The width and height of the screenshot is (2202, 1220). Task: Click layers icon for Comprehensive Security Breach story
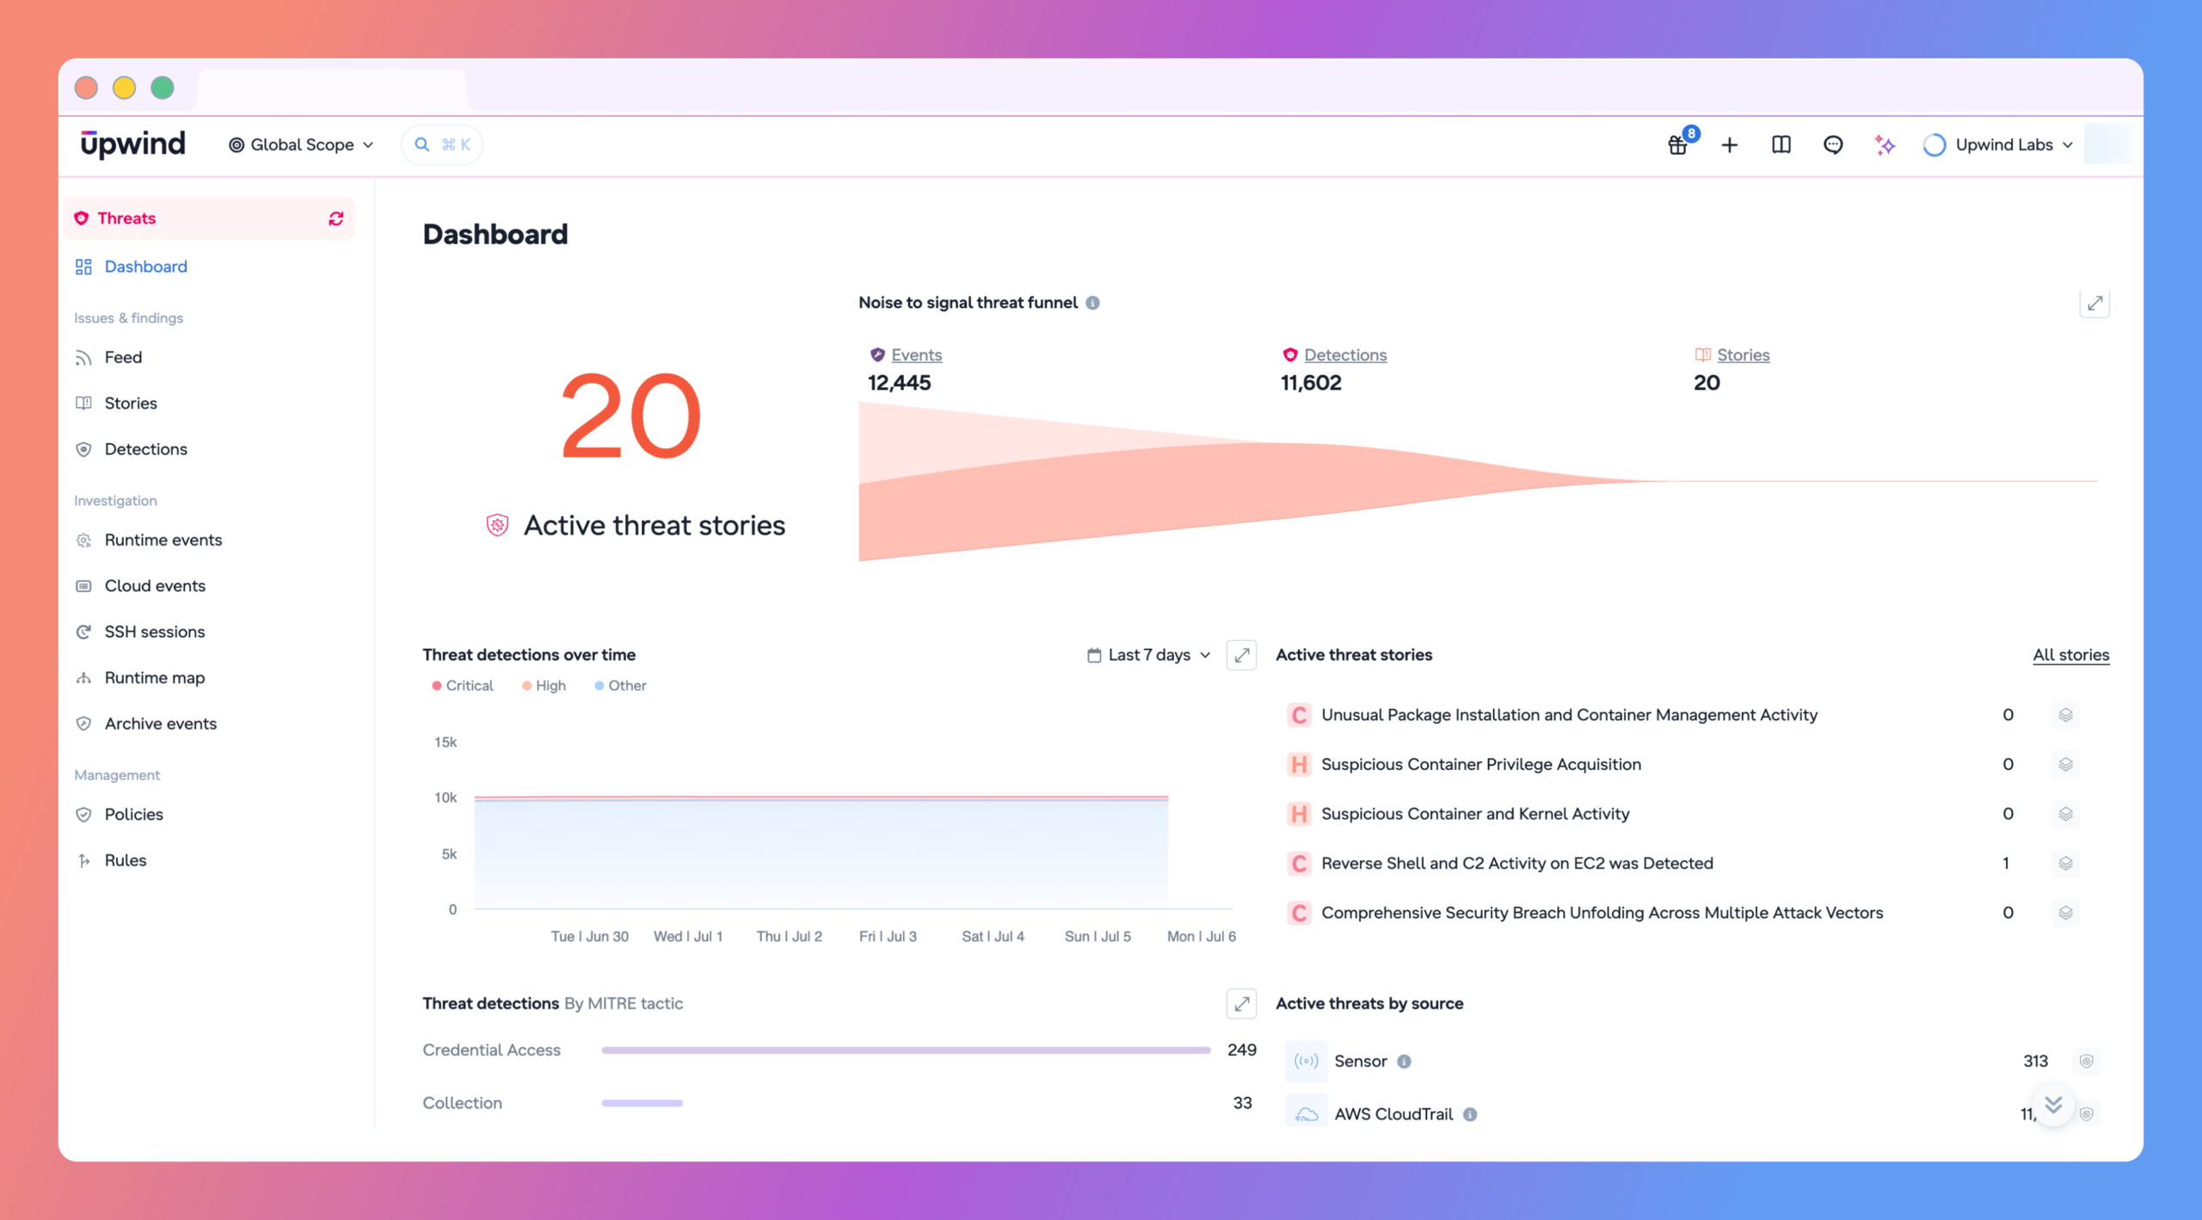[x=2065, y=913]
